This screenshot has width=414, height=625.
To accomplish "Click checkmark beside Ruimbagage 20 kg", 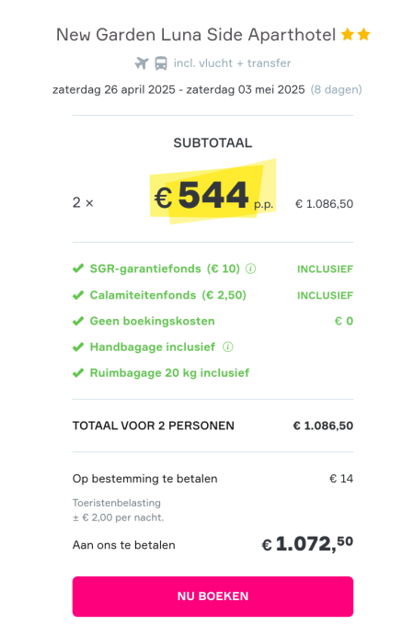I will [x=78, y=372].
